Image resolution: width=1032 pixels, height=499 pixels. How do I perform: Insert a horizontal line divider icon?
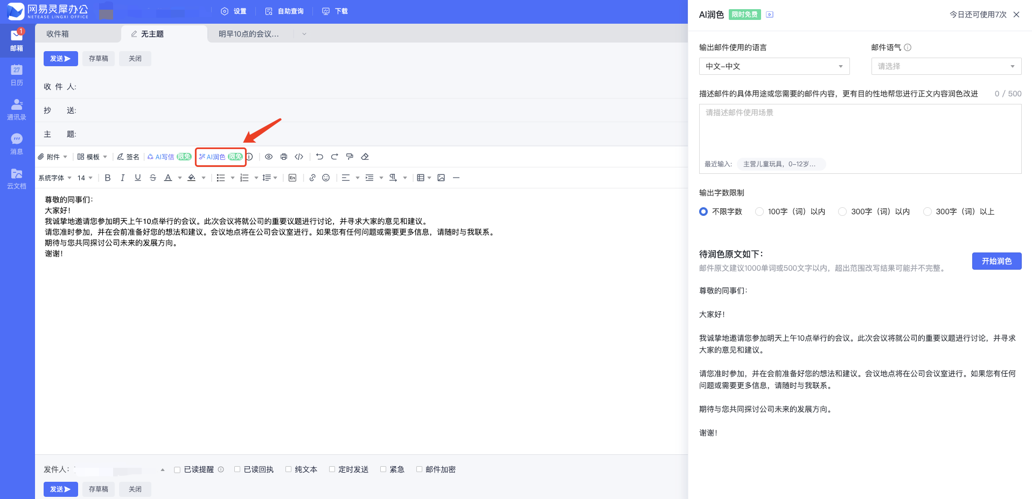click(456, 178)
